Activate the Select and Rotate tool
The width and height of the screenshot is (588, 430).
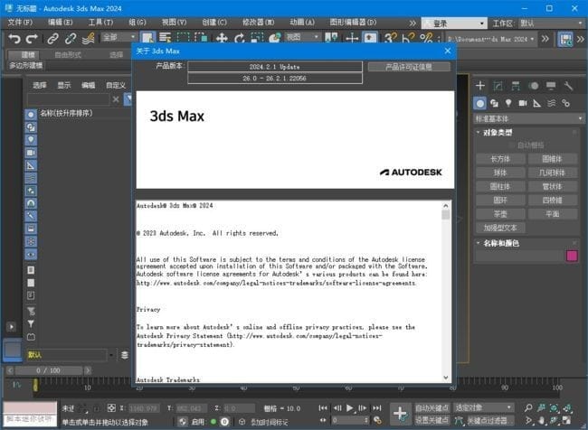click(239, 38)
